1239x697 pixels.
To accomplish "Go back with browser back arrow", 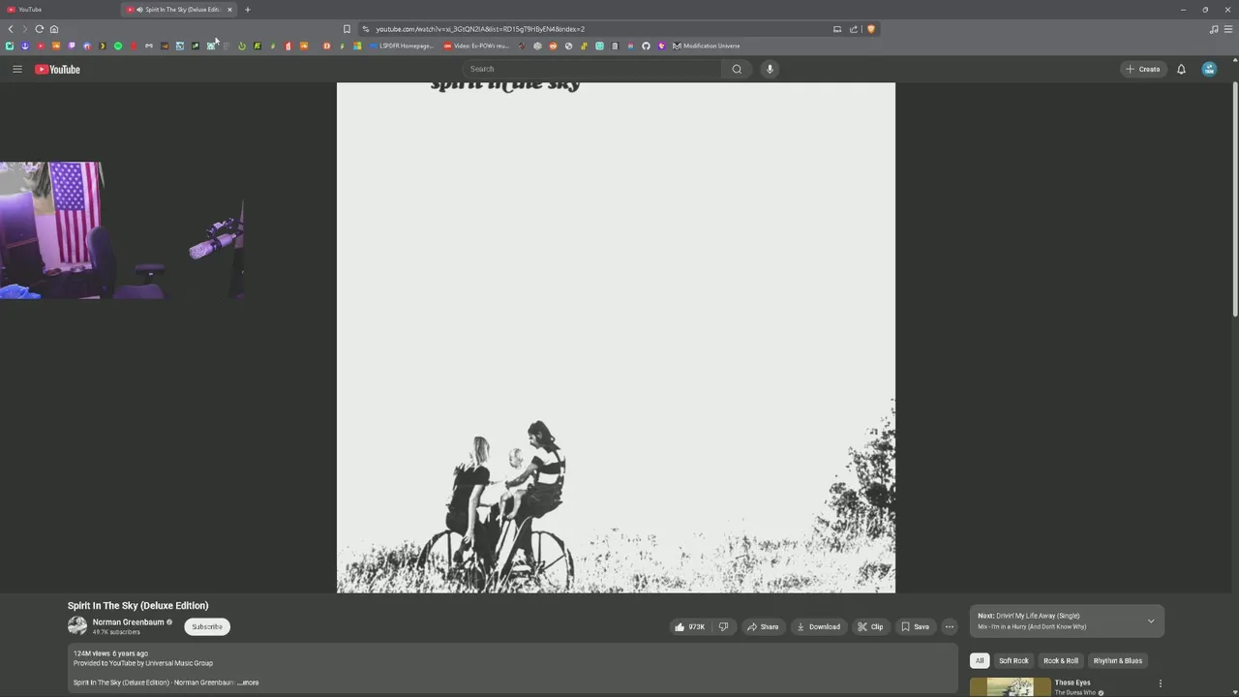I will [11, 29].
